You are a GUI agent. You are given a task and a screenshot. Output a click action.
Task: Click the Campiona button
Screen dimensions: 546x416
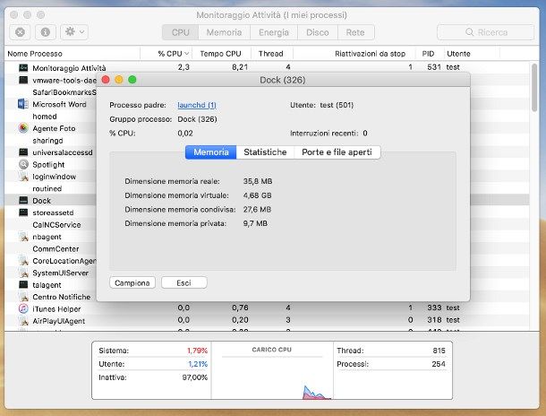point(132,282)
